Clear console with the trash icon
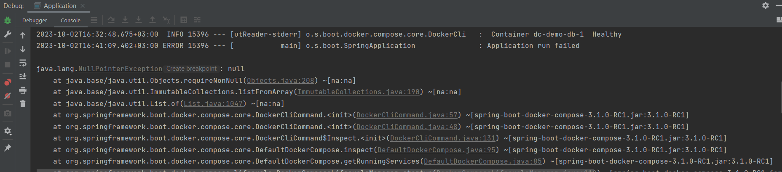 (x=23, y=103)
